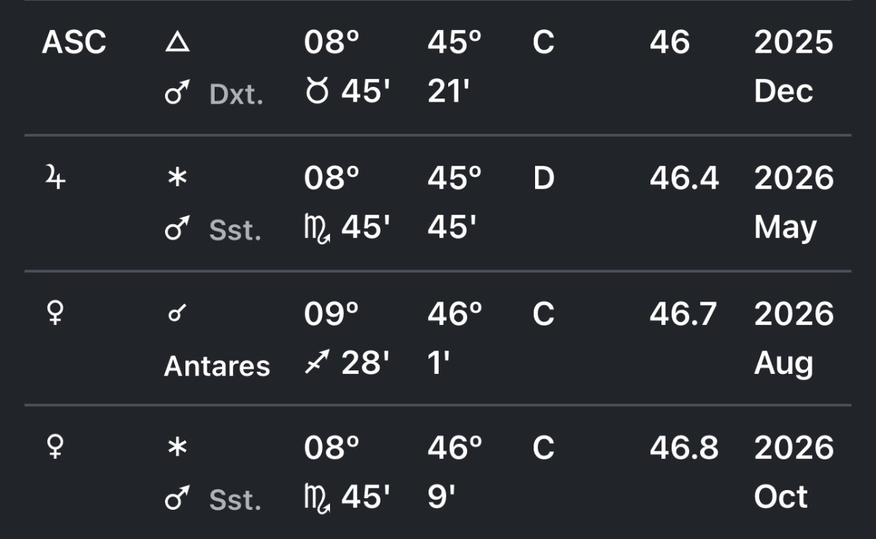
Task: Click the Dxt. aspect label
Action: click(236, 95)
